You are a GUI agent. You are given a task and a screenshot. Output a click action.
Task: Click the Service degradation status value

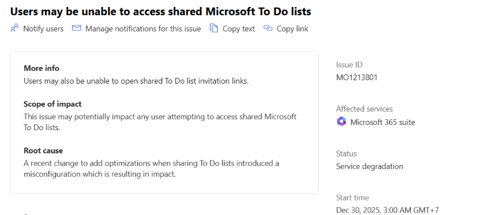click(370, 166)
